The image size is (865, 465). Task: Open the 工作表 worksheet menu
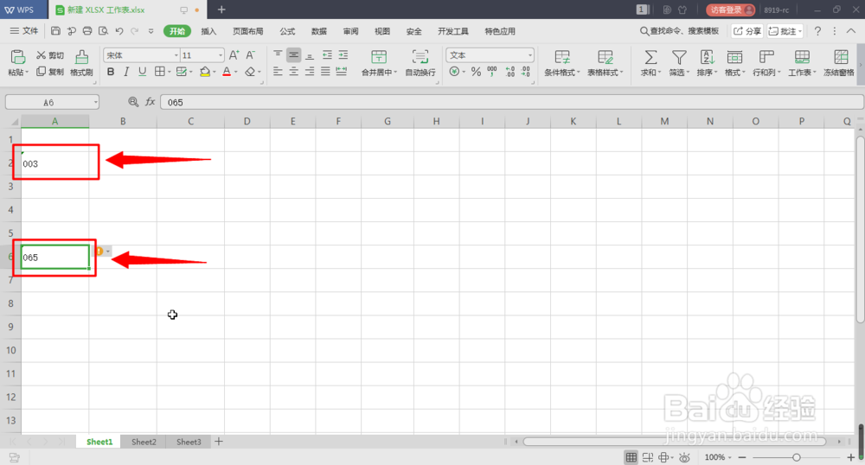tap(802, 63)
